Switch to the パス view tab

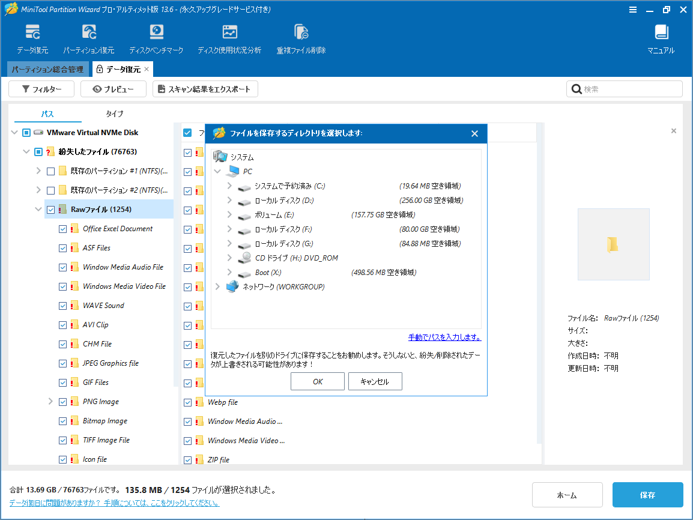pos(47,114)
